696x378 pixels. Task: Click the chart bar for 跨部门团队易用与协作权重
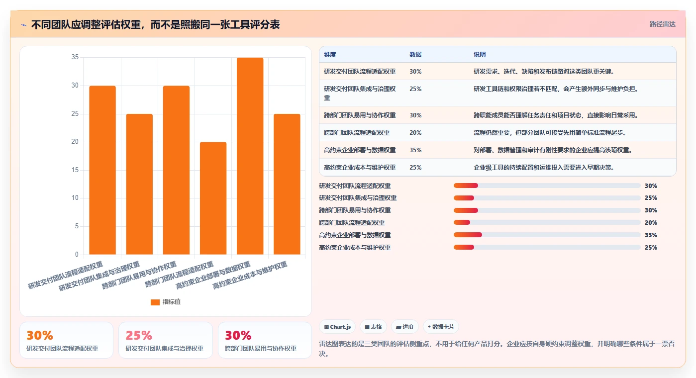(176, 170)
